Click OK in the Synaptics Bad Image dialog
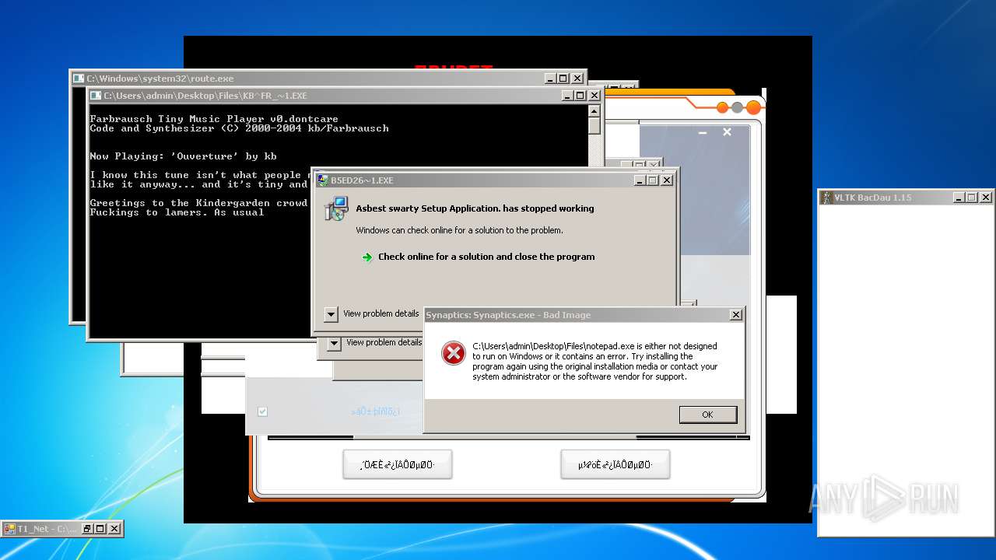The image size is (996, 560). coord(707,415)
